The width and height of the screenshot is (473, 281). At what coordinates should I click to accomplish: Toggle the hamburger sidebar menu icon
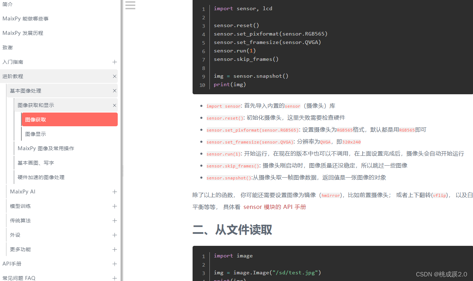(x=130, y=5)
